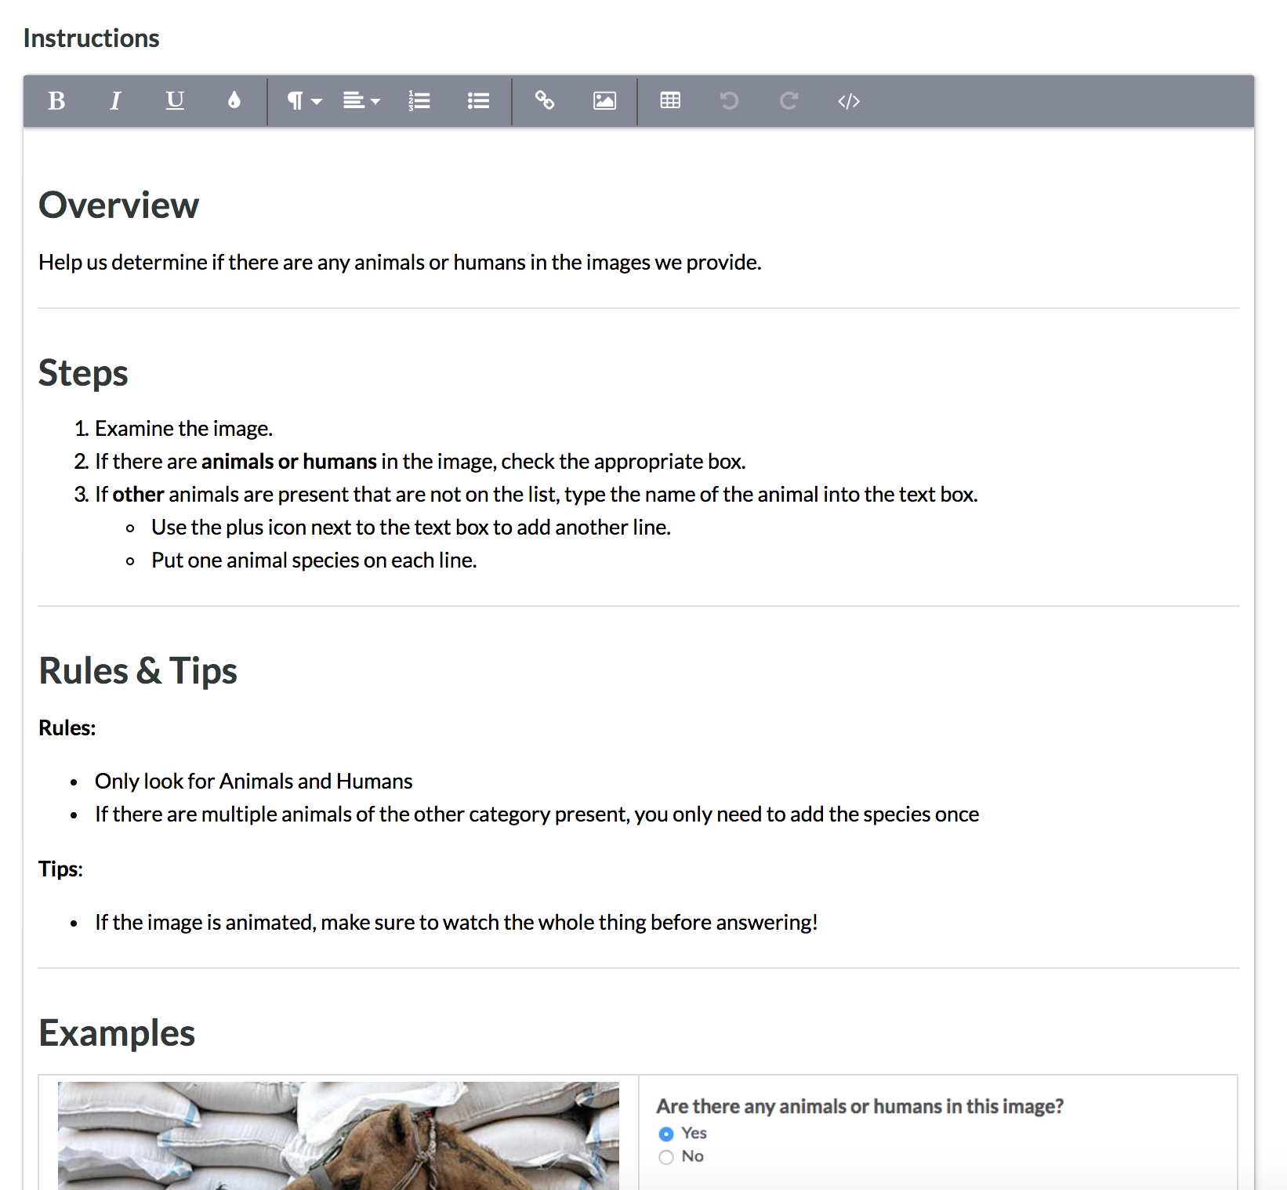The height and width of the screenshot is (1190, 1287).
Task: Click the Steps section heading
Action: point(82,373)
